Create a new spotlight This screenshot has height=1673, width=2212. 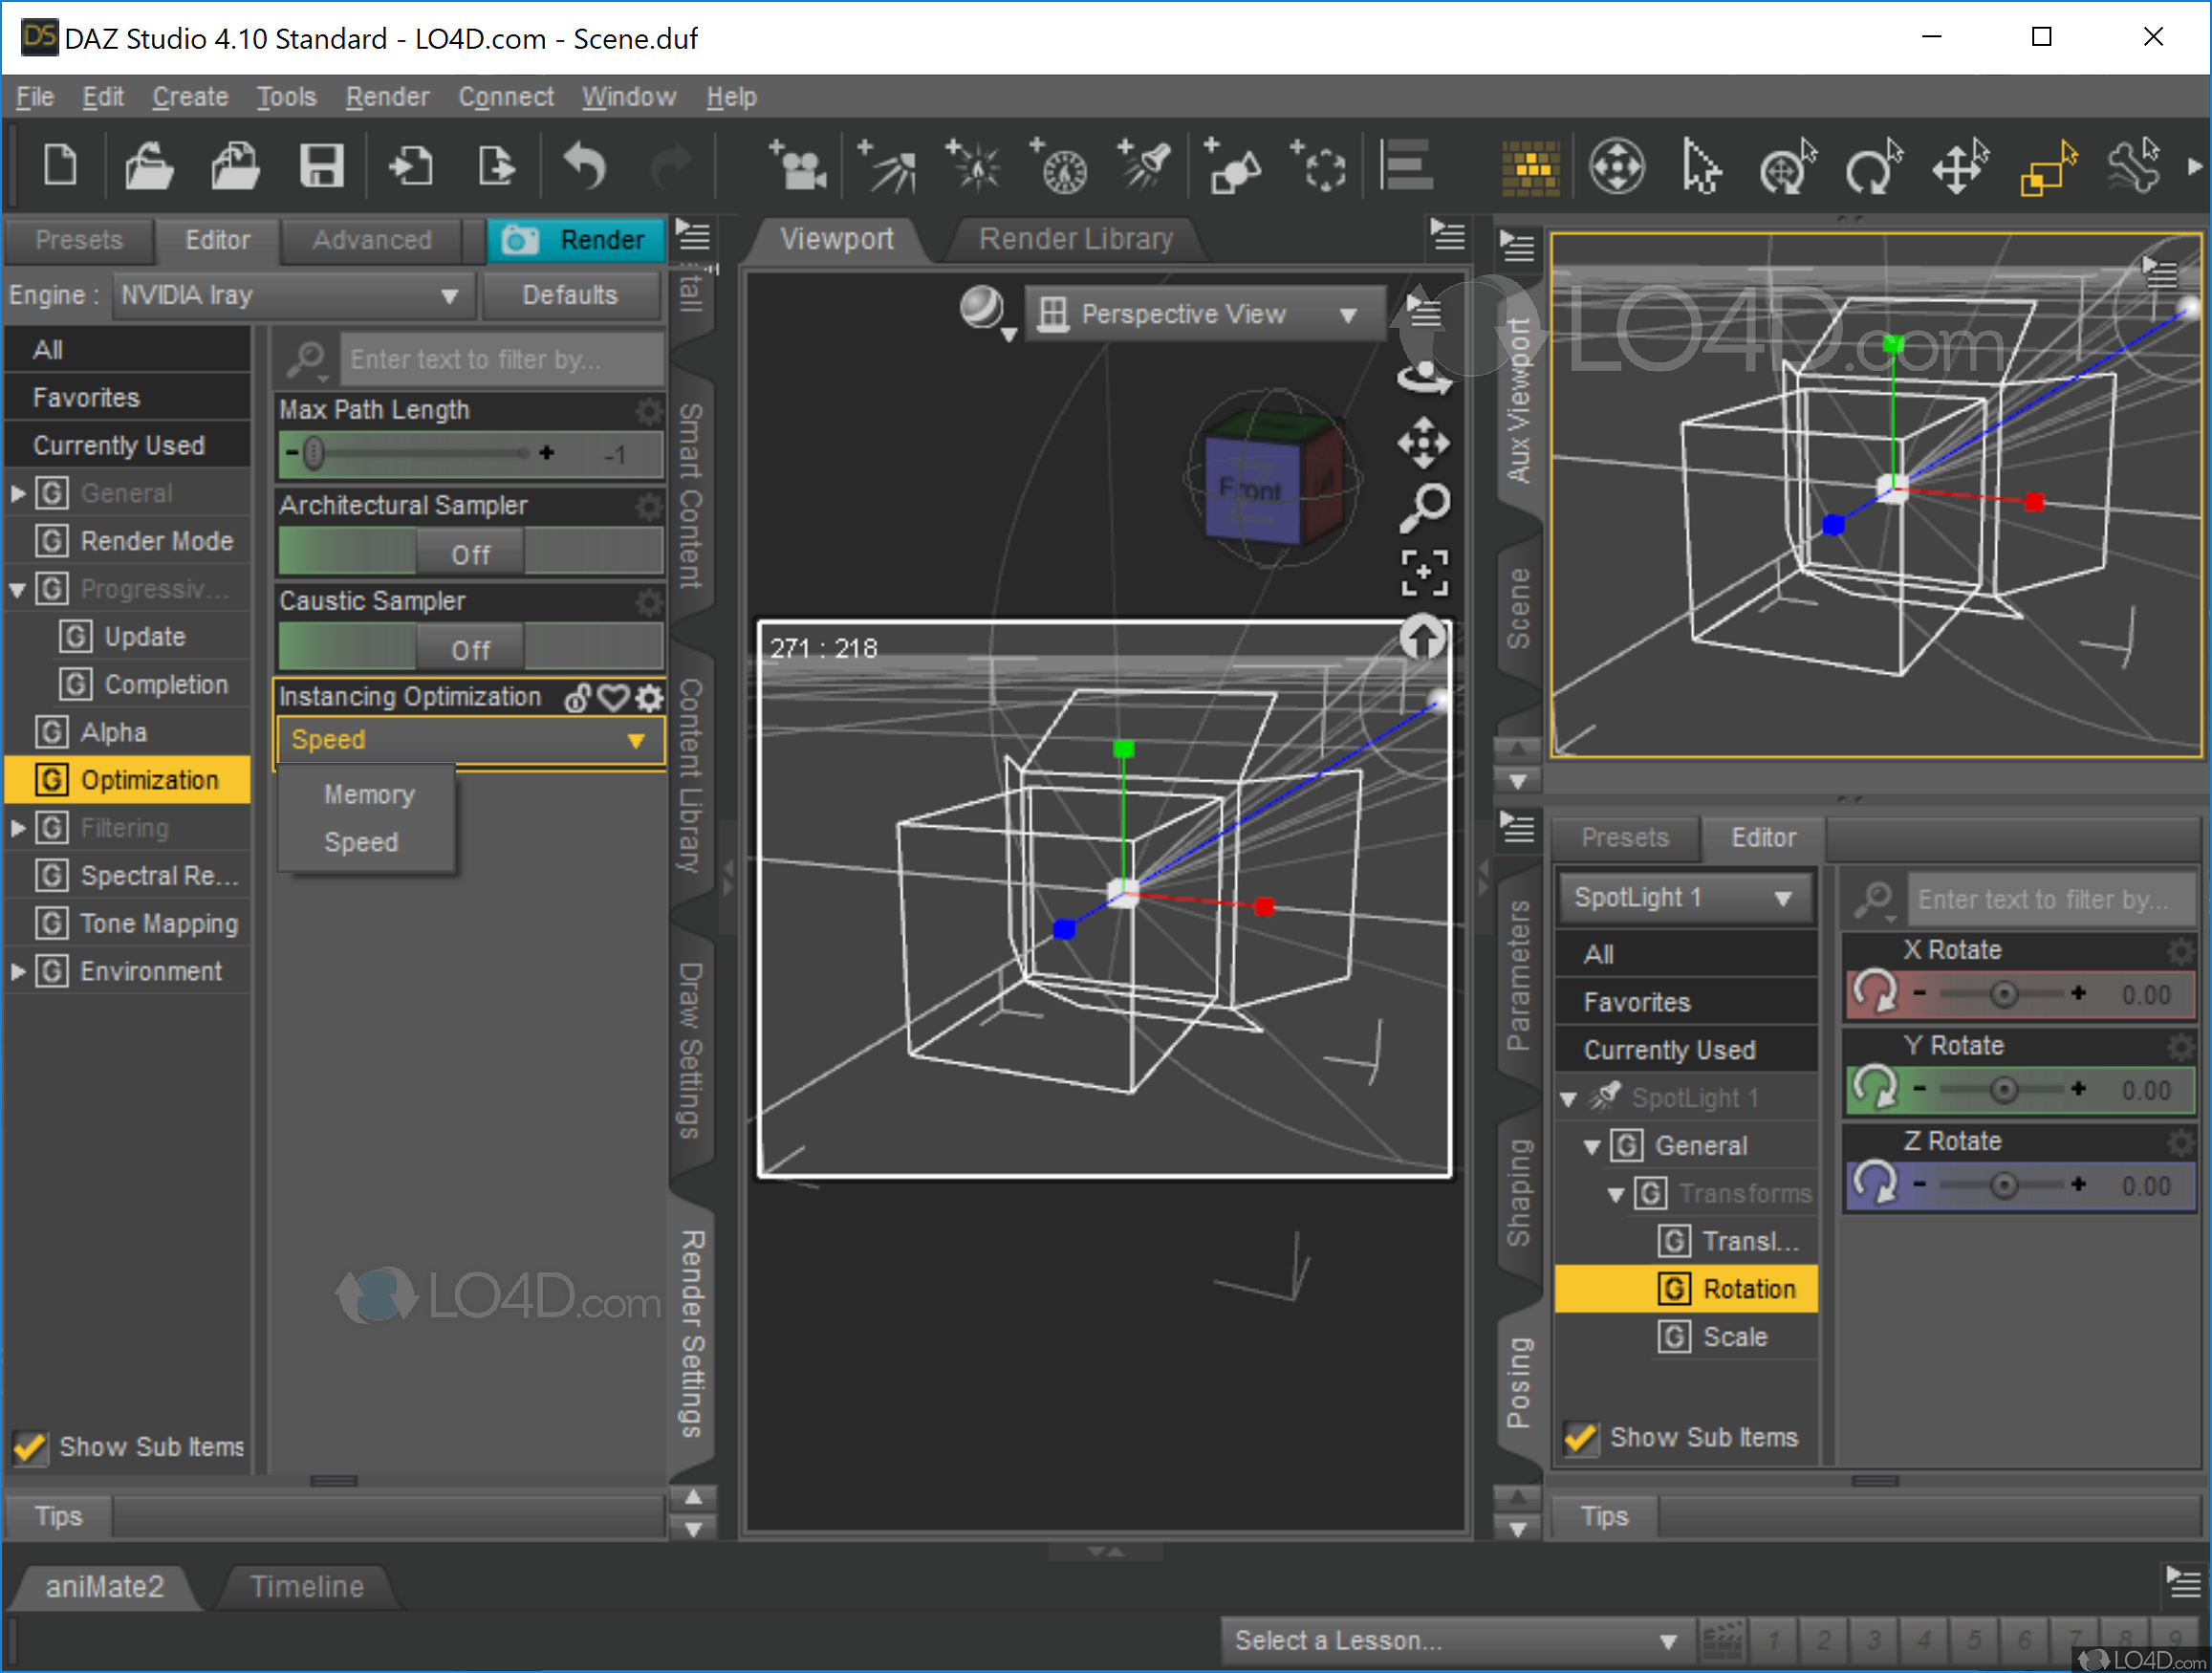[1143, 165]
